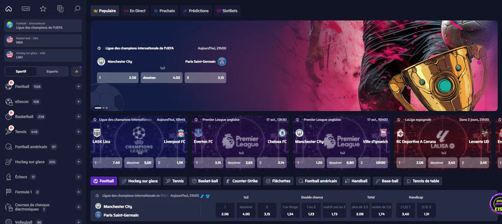This screenshot has height=224, width=502.
Task: Open the statistics bar-chart icon
Action: pos(76,71)
